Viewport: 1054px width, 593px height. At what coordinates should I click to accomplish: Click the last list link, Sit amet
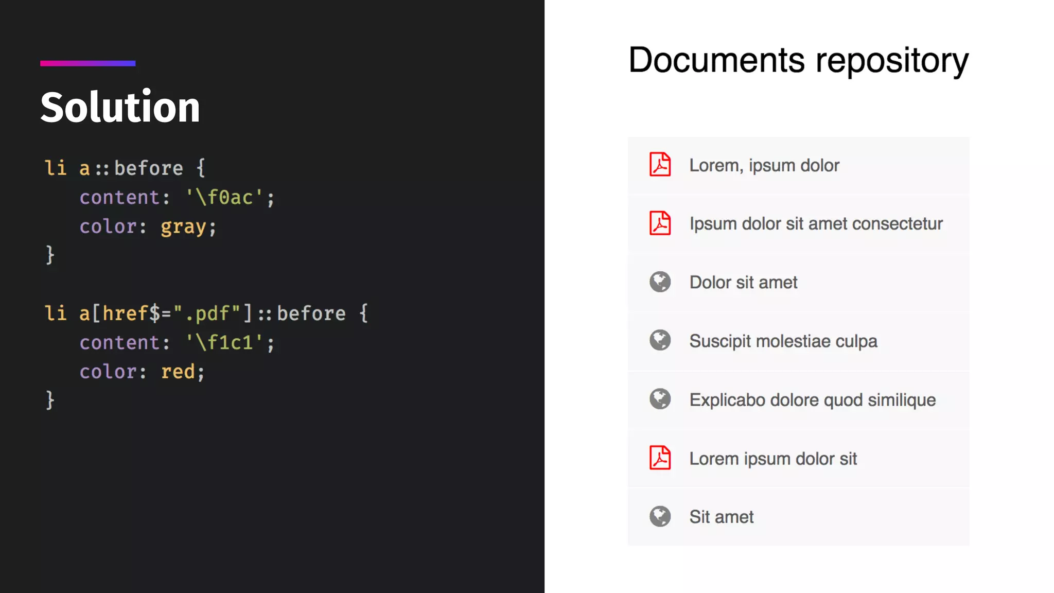pos(721,517)
